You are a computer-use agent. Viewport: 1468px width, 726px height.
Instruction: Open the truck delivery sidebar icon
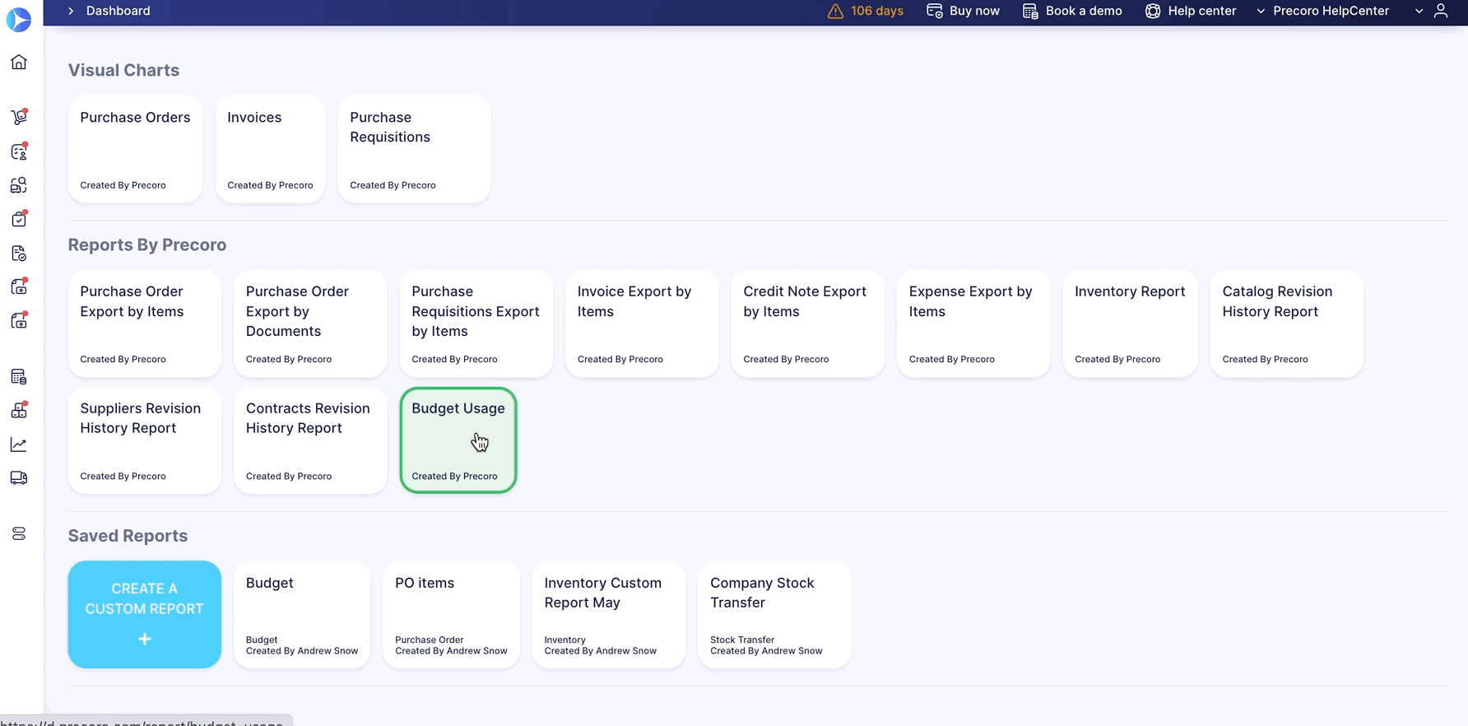19,477
